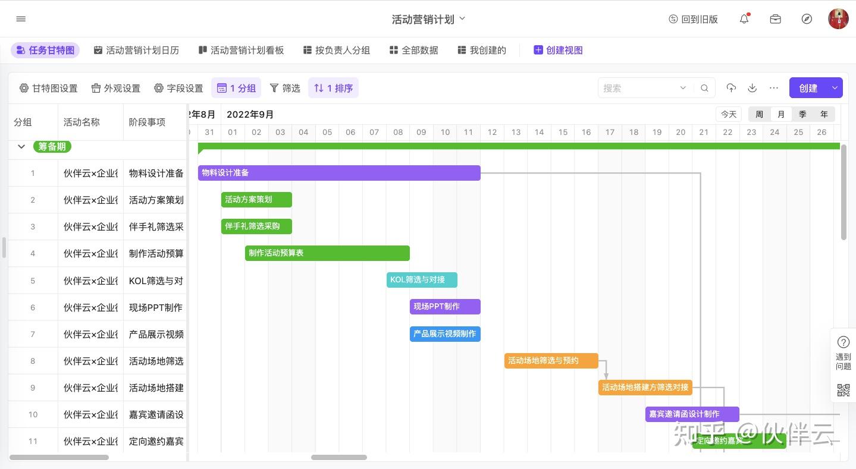The width and height of the screenshot is (856, 469).
Task: Click the purple 物料设计准备 Gantt bar
Action: (338, 173)
